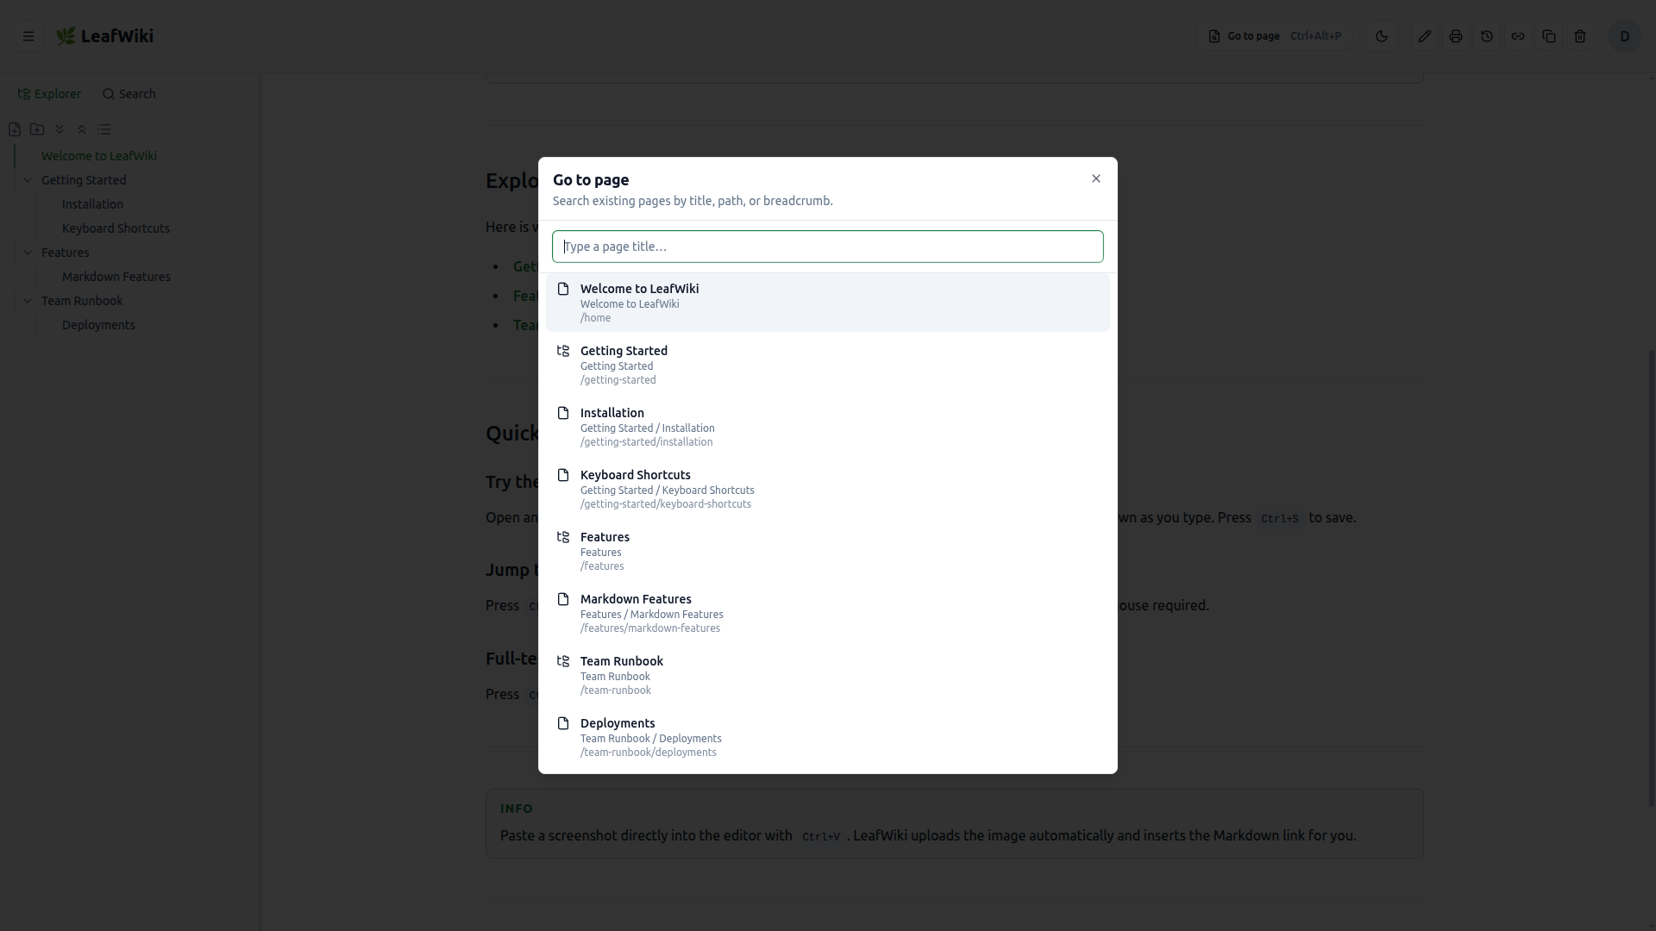
Task: Click page icon beside Welcome result
Action: [563, 289]
